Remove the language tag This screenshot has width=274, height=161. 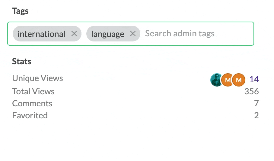tap(133, 34)
